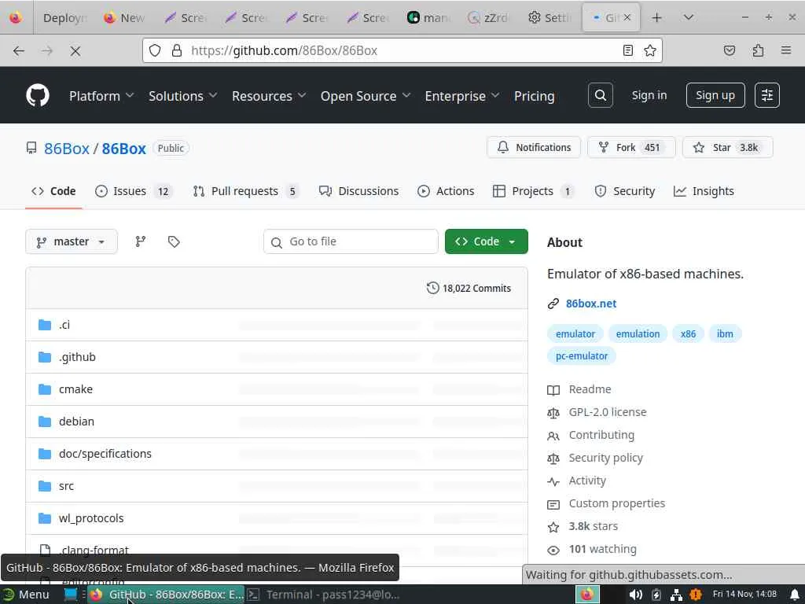Star the 86Box repository
Screen dimensions: 805x604
pyautogui.click(x=727, y=147)
